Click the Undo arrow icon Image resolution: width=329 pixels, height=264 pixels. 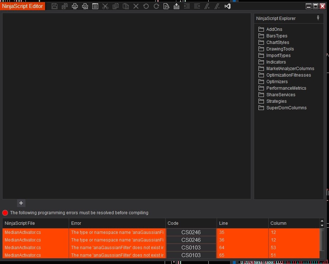click(146, 6)
